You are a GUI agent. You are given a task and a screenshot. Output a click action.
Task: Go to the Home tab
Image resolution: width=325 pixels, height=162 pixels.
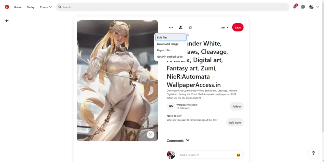18,7
